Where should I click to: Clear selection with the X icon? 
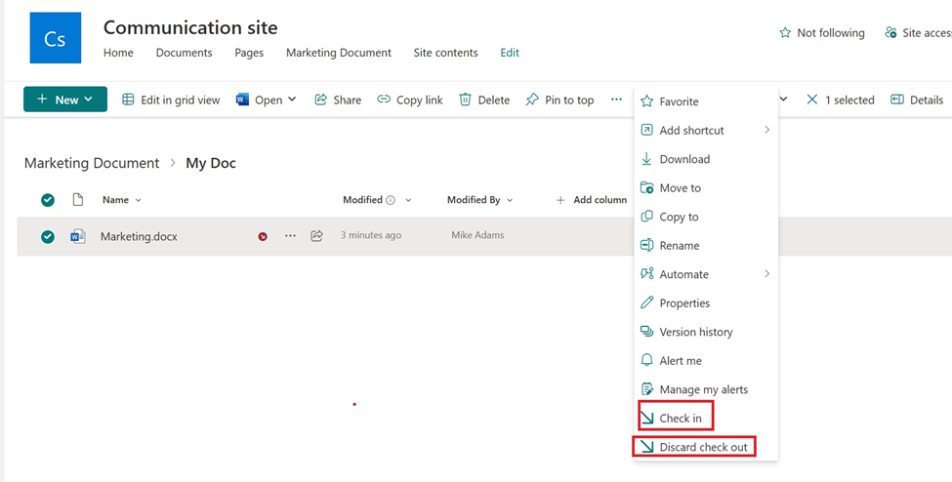811,100
